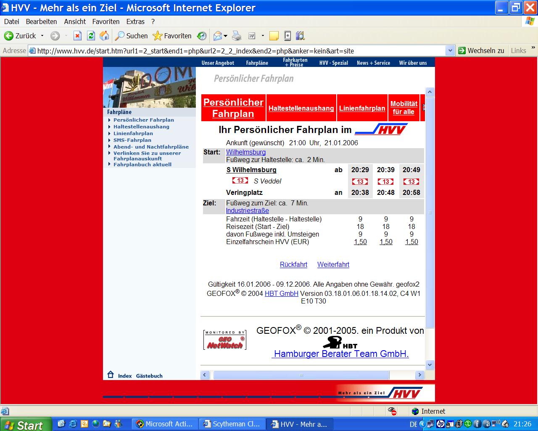Stop loading with the red X icon

(77, 36)
